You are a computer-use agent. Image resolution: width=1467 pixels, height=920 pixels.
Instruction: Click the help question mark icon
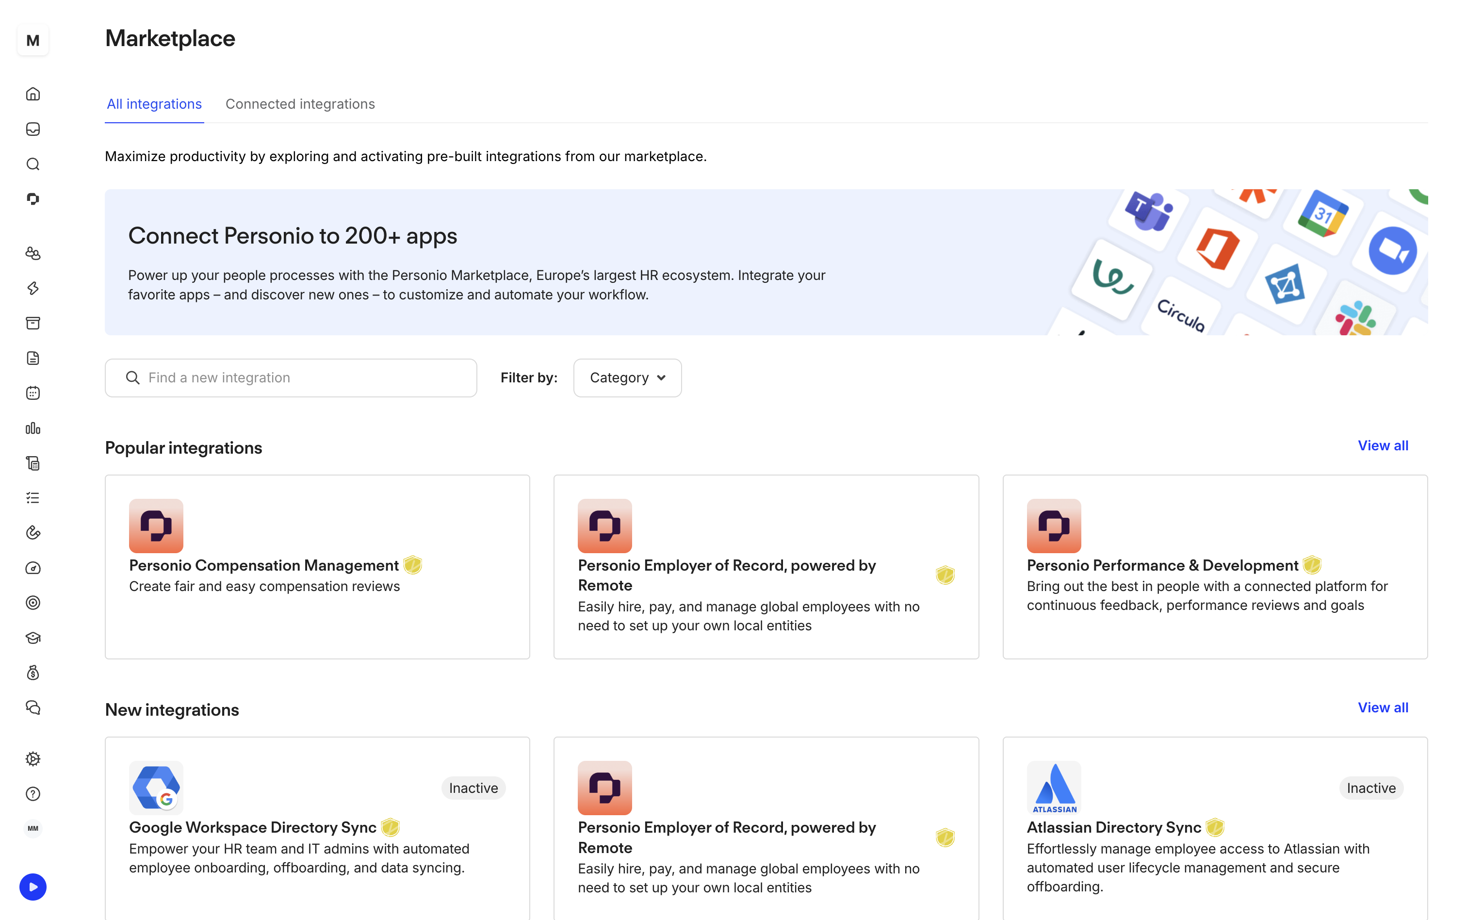click(33, 794)
